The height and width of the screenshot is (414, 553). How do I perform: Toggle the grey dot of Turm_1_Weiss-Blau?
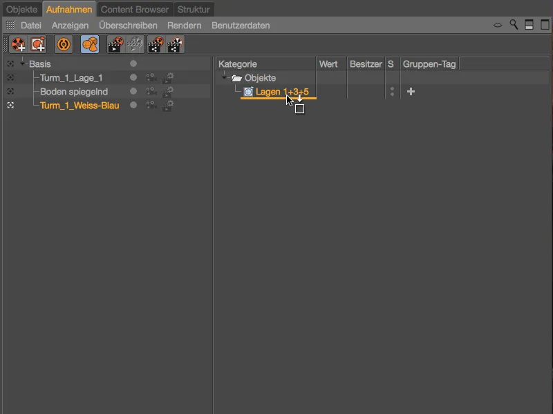[133, 105]
